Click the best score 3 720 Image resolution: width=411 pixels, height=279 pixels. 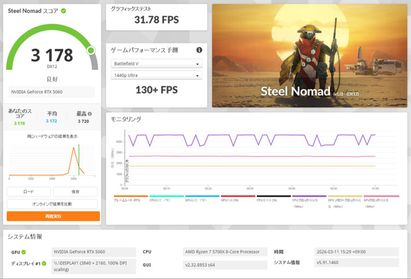(x=84, y=121)
